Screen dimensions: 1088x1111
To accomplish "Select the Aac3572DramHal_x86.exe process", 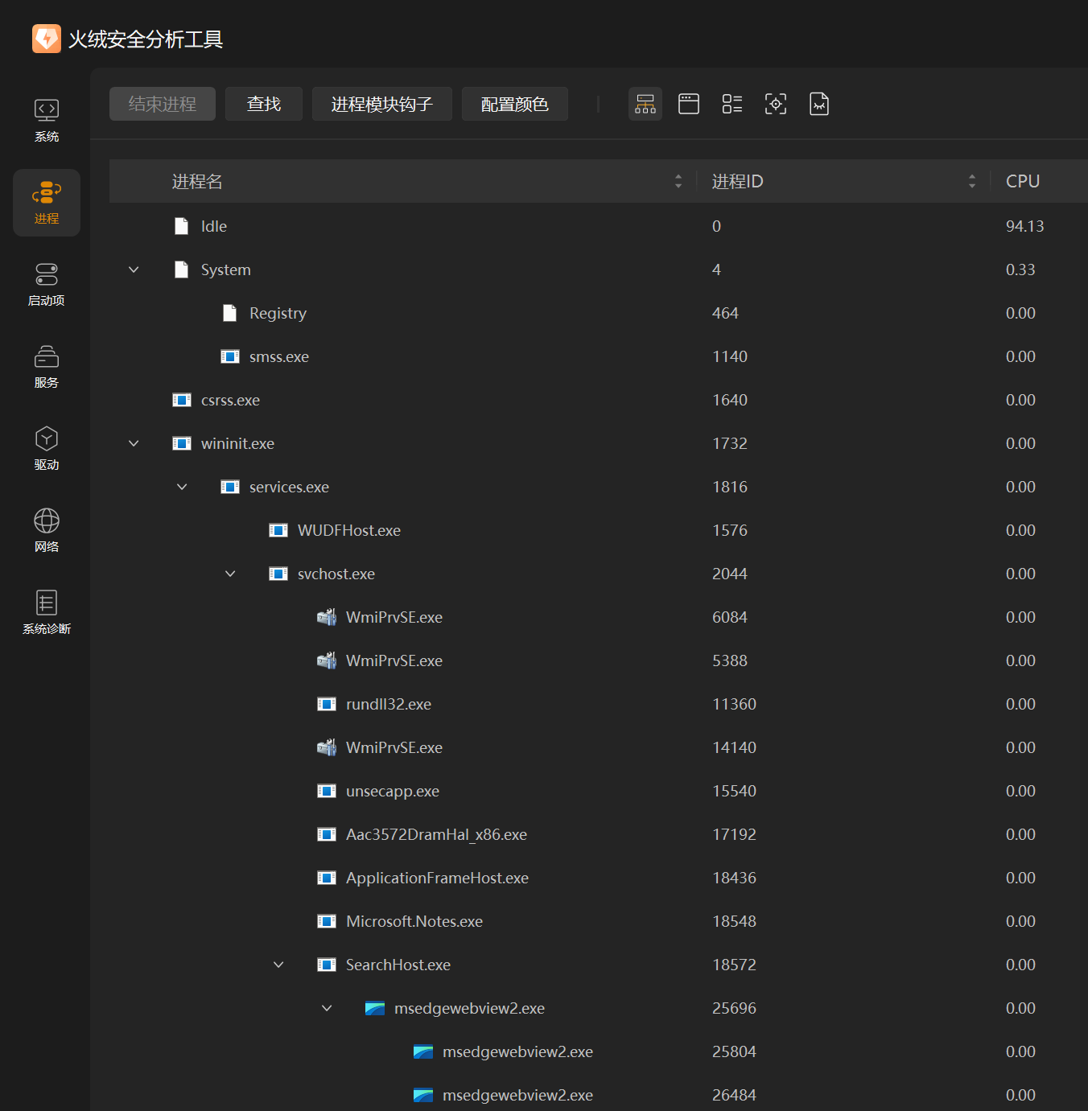I will (x=599, y=834).
